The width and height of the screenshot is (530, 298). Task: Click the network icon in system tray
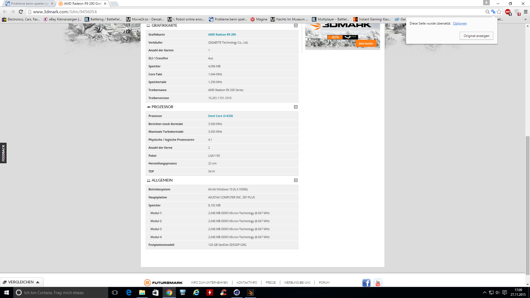click(491, 292)
